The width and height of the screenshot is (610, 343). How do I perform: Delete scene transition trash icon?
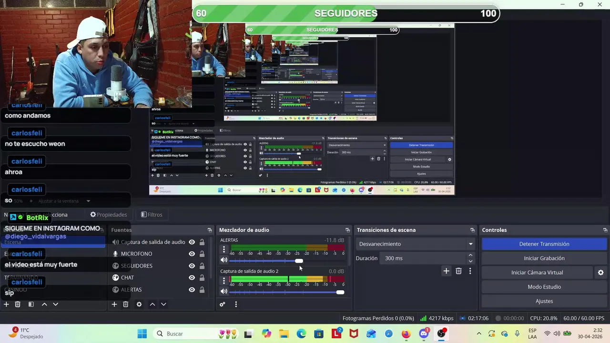458,271
